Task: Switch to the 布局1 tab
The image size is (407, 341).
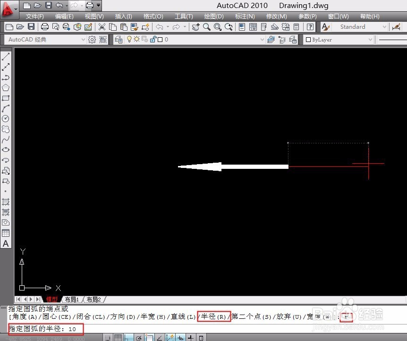Action: 72,299
